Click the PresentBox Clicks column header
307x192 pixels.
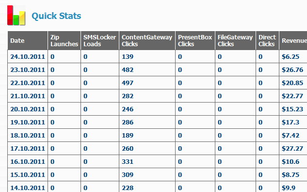195,40
